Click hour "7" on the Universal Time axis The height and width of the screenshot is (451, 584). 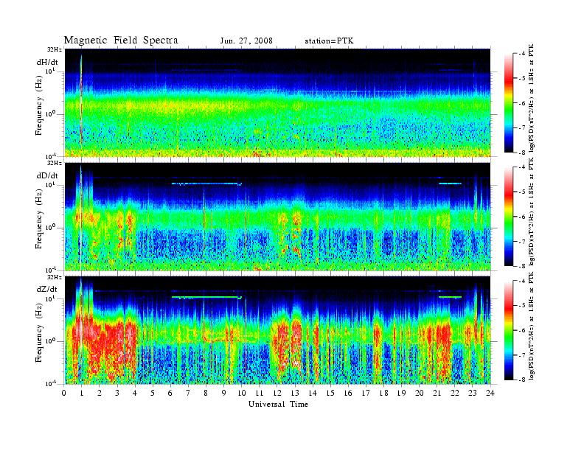188,394
